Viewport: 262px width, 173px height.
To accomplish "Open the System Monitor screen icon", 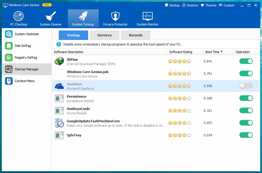I will (147, 16).
